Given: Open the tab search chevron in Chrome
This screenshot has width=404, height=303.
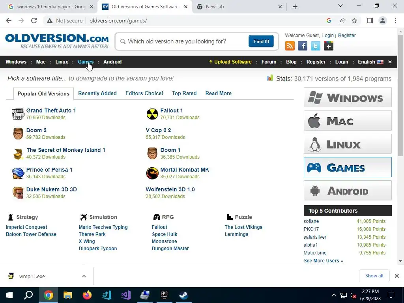Looking at the screenshot, I should pyautogui.click(x=340, y=6).
